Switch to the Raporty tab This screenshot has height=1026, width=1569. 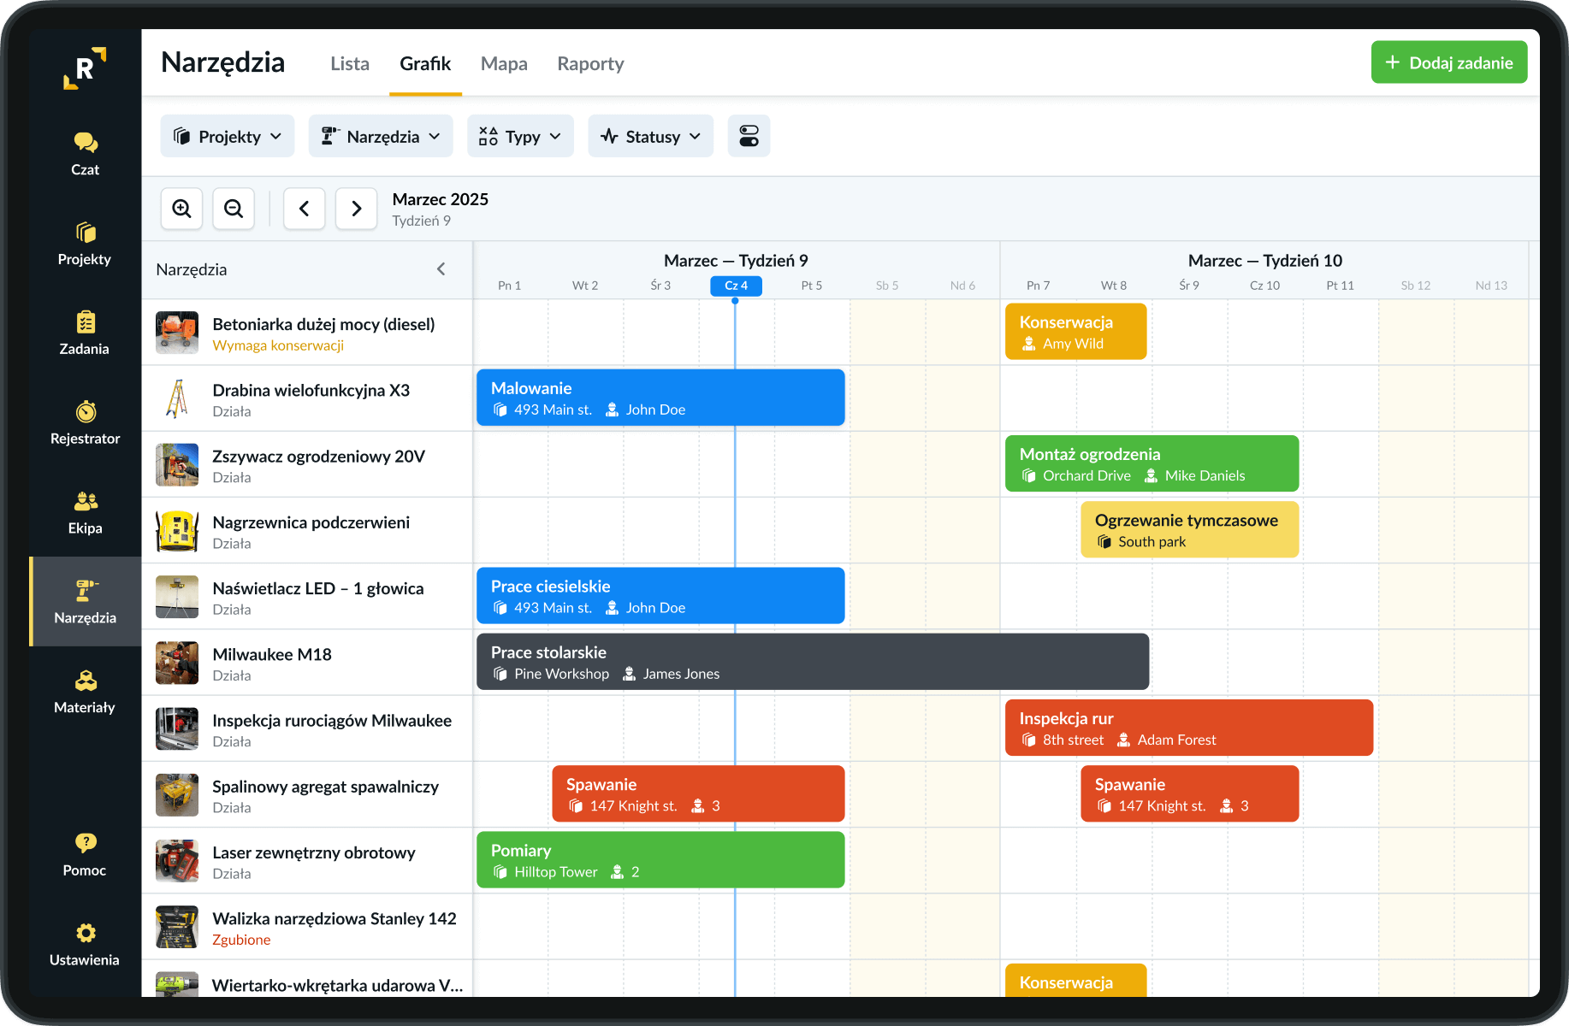[590, 63]
